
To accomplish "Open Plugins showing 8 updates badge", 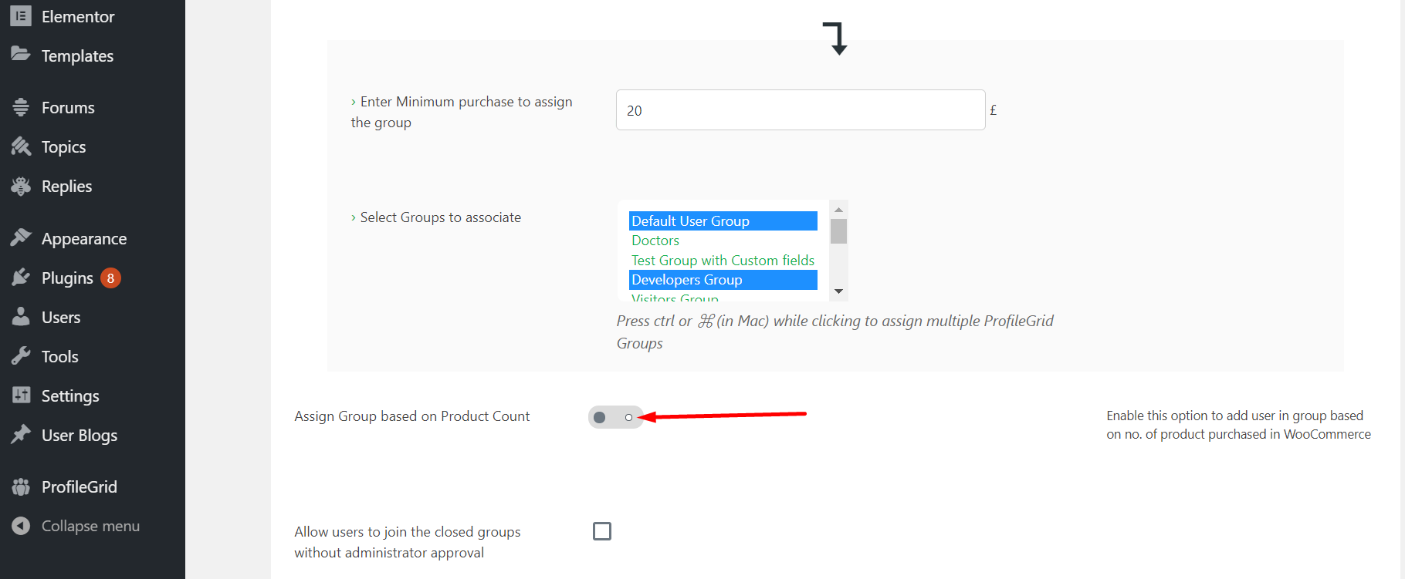I will pyautogui.click(x=66, y=278).
